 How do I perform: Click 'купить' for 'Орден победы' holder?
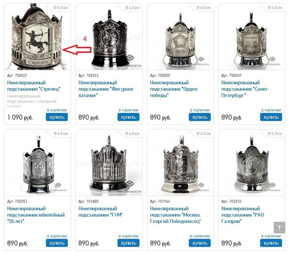[199, 117]
